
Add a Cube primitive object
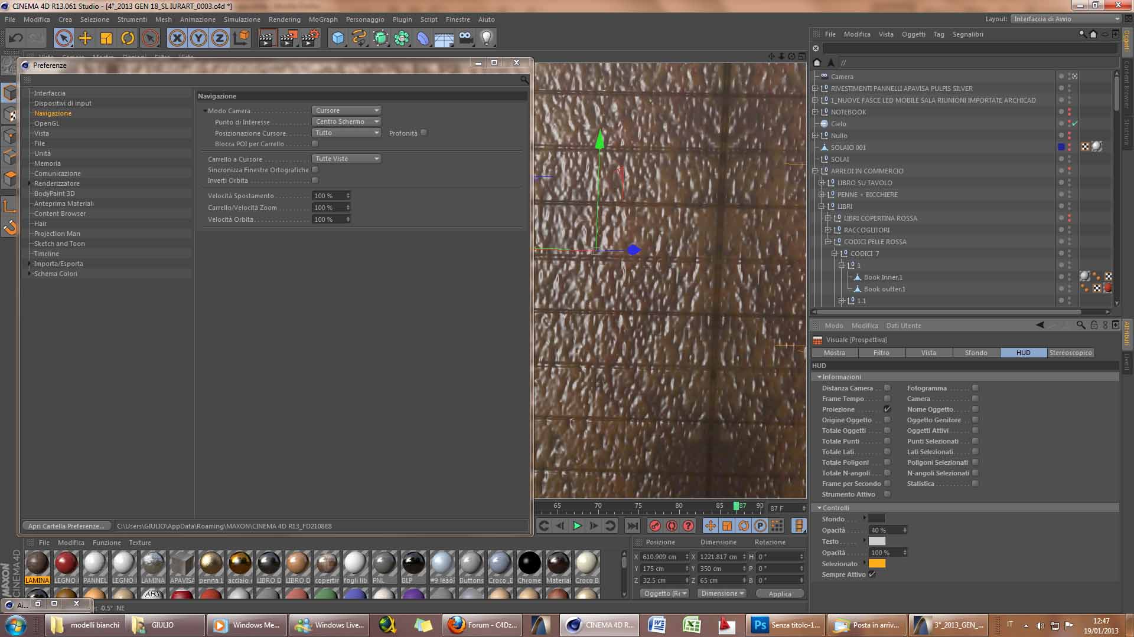(337, 38)
